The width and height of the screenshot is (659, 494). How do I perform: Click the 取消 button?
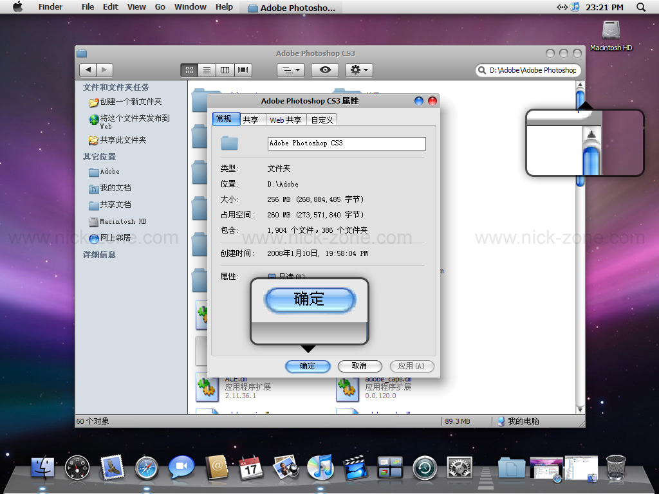point(359,366)
